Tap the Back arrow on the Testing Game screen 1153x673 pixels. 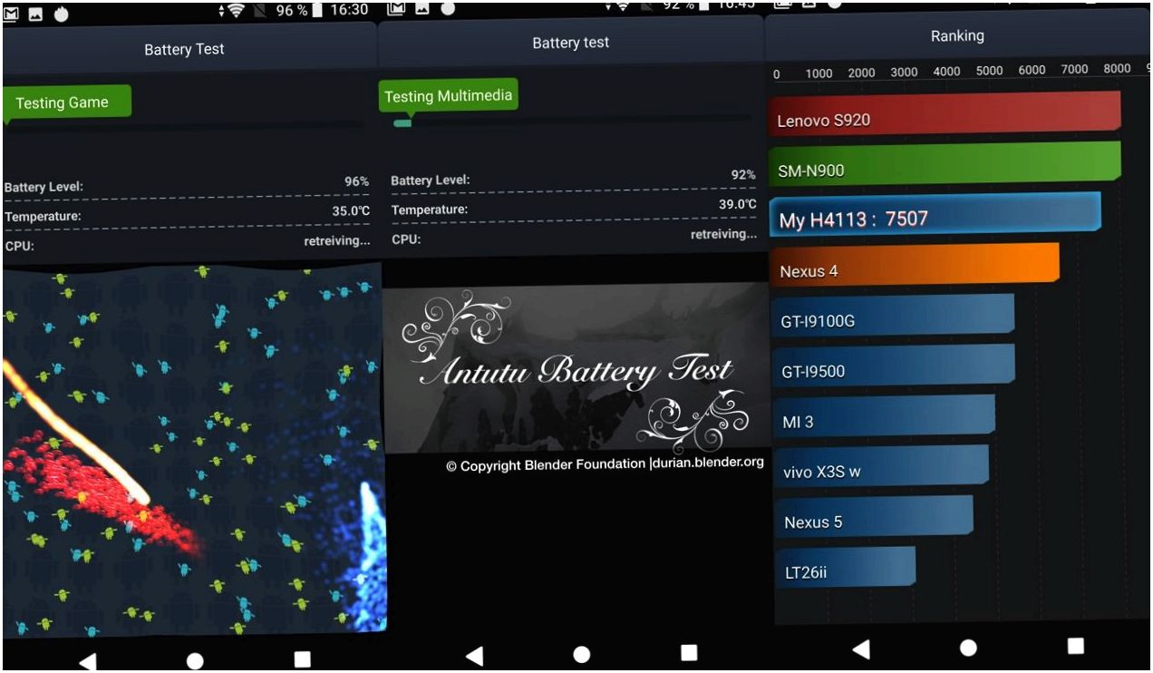[87, 661]
